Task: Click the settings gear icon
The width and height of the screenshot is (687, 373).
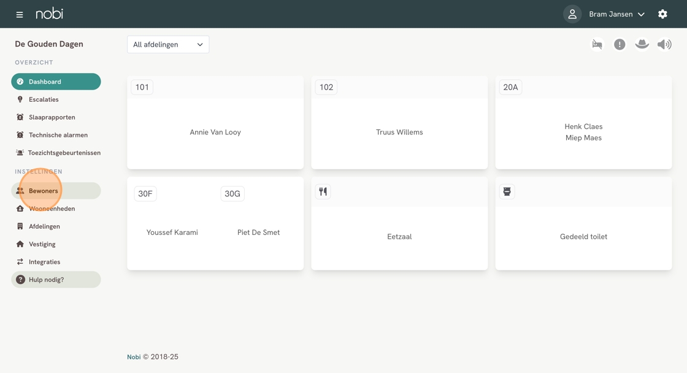Action: (x=662, y=14)
